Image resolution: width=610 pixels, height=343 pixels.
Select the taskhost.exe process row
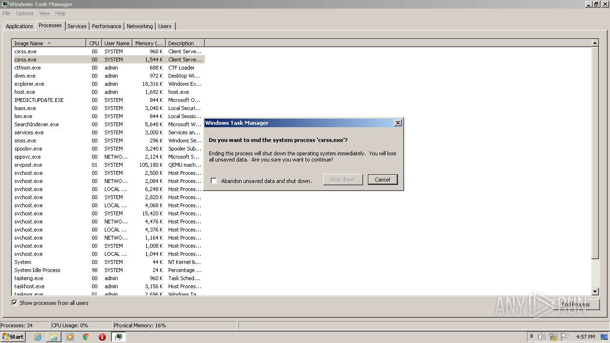click(x=108, y=286)
